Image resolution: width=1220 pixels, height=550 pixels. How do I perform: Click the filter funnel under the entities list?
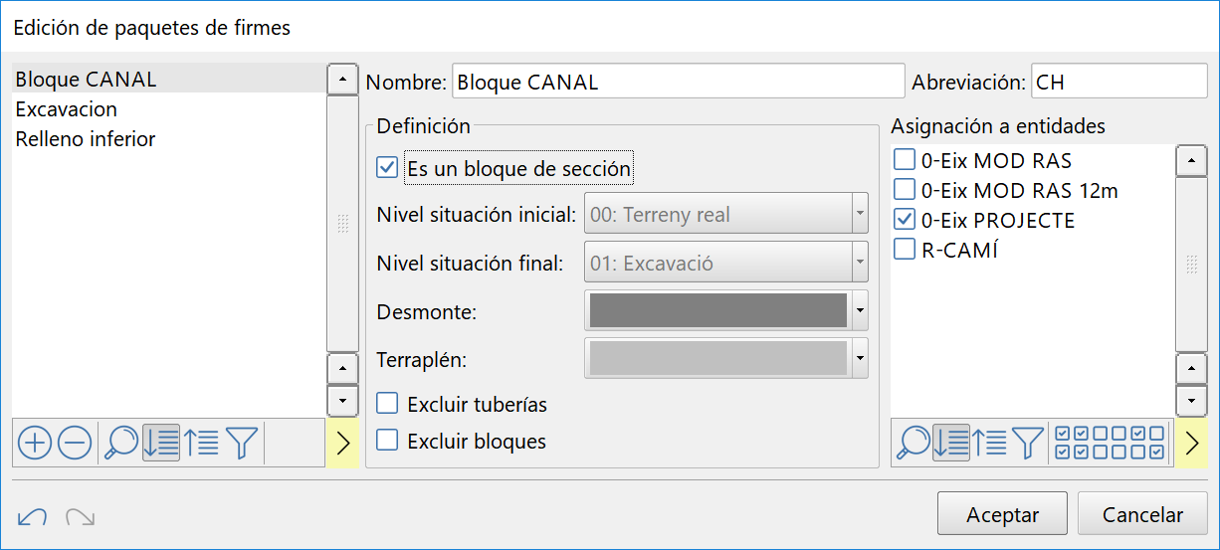[1028, 443]
